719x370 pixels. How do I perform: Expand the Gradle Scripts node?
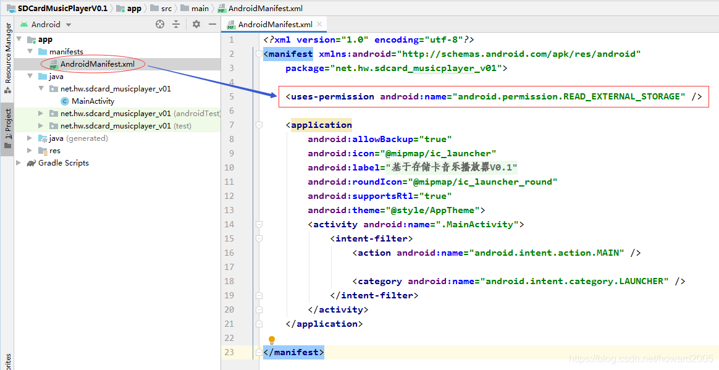19,163
